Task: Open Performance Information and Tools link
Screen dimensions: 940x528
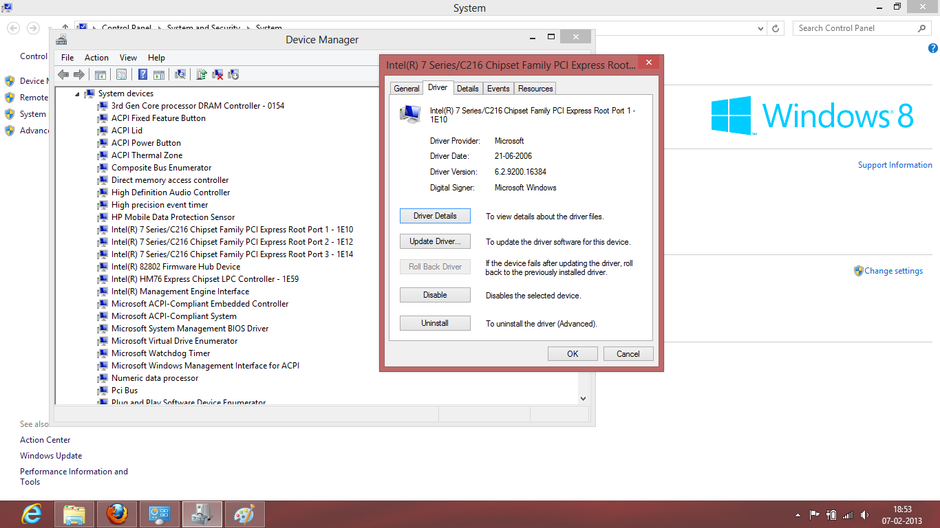Action: tap(74, 476)
